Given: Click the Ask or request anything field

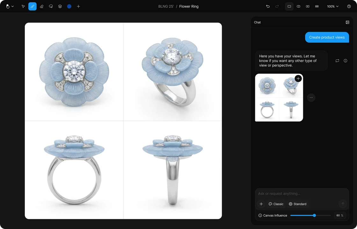Looking at the screenshot, I should pyautogui.click(x=302, y=194).
